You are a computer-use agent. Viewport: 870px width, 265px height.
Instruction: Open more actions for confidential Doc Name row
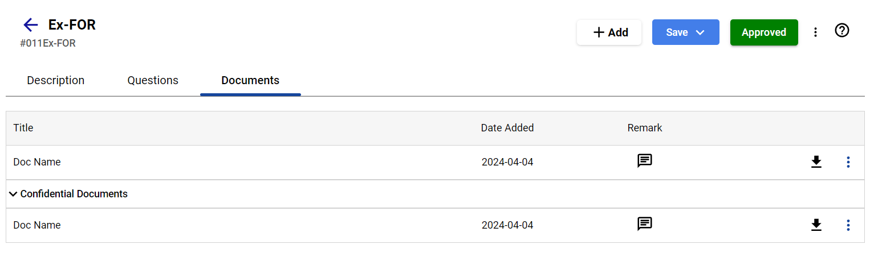tap(848, 225)
